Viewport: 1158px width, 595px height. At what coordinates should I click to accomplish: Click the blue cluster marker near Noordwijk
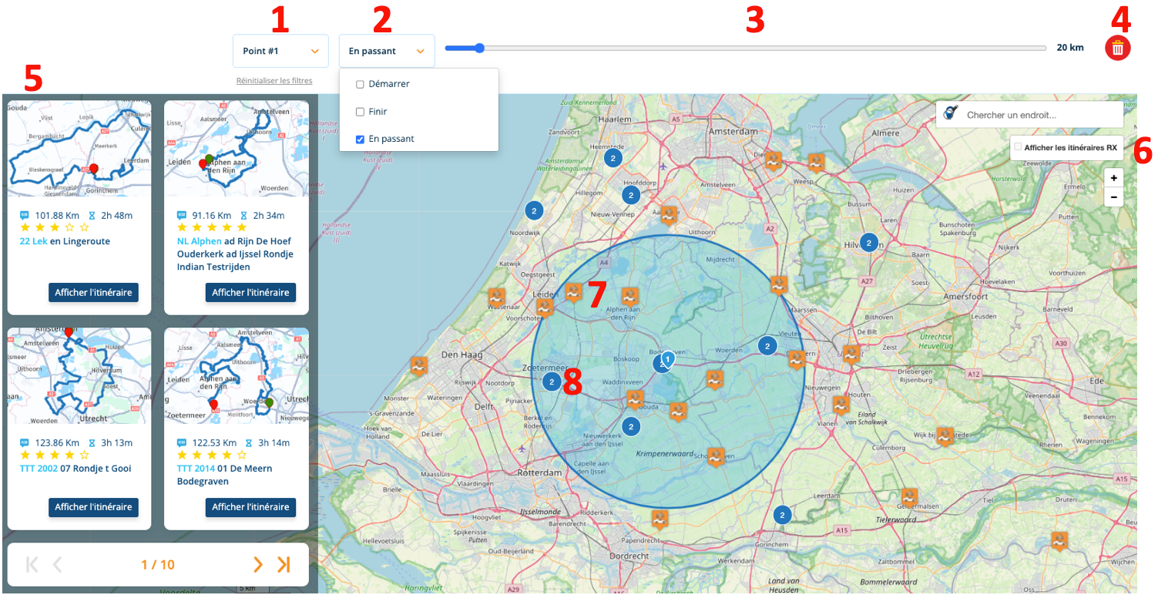click(534, 210)
